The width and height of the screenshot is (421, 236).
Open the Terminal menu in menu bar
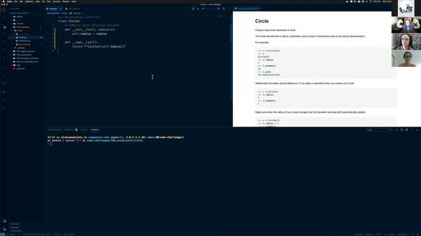(57, 1)
